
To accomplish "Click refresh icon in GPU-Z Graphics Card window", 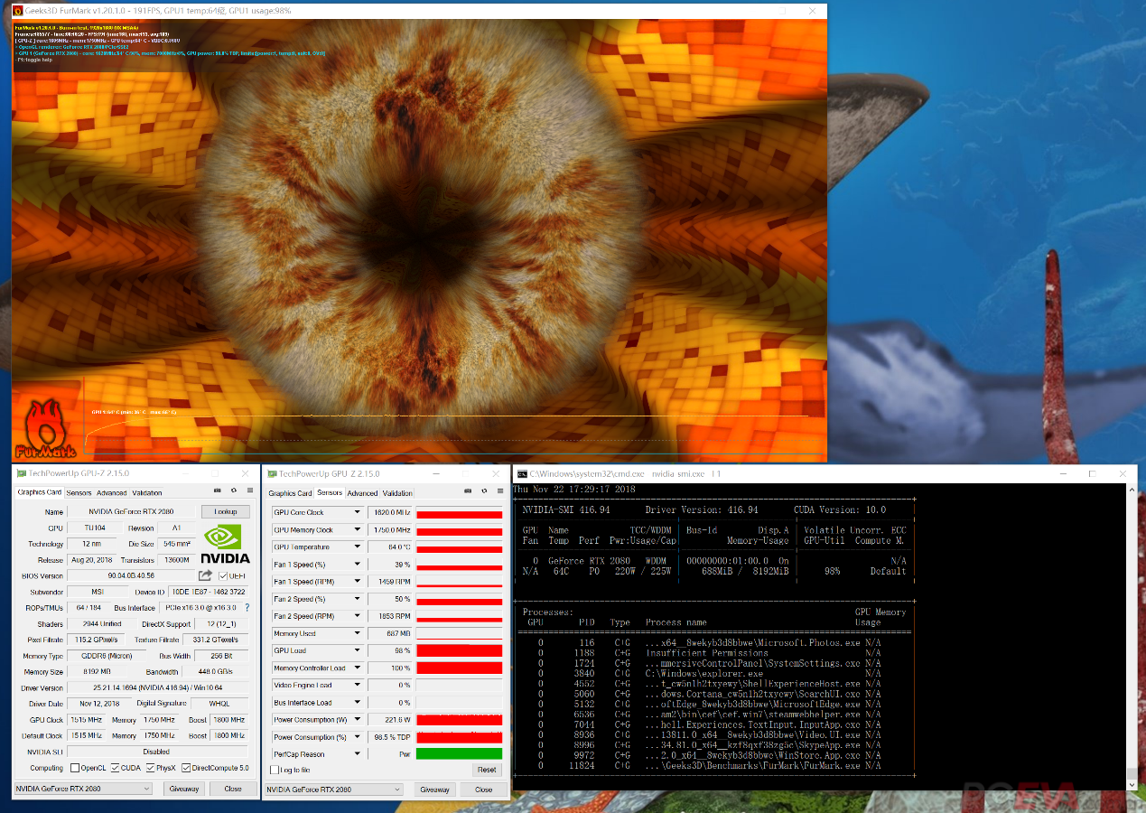I will click(233, 491).
